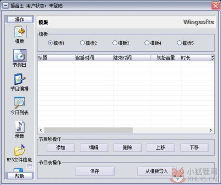Click the right scroll arrow of table
The image size is (221, 185).
coord(211,130)
